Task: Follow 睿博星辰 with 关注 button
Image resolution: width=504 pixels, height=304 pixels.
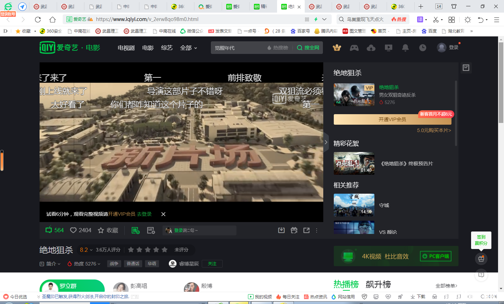Action: pyautogui.click(x=212, y=264)
